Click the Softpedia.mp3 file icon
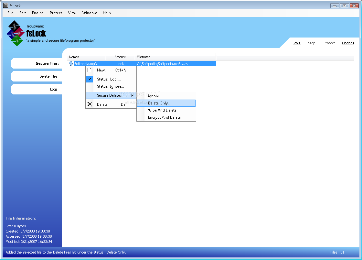This screenshot has width=362, height=260. (x=71, y=63)
